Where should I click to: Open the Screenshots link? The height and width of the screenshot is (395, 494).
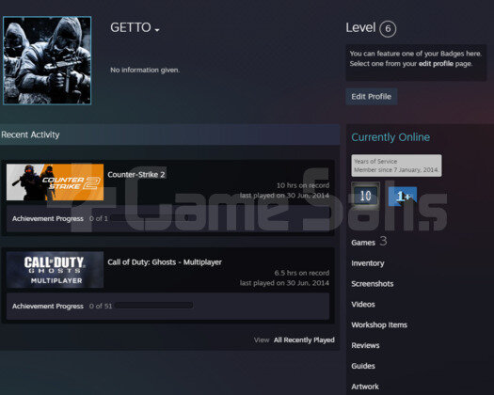373,284
